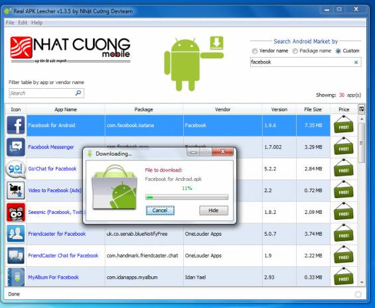The width and height of the screenshot is (375, 308).
Task: Click the 7.35 MB file size cell
Action: point(313,125)
